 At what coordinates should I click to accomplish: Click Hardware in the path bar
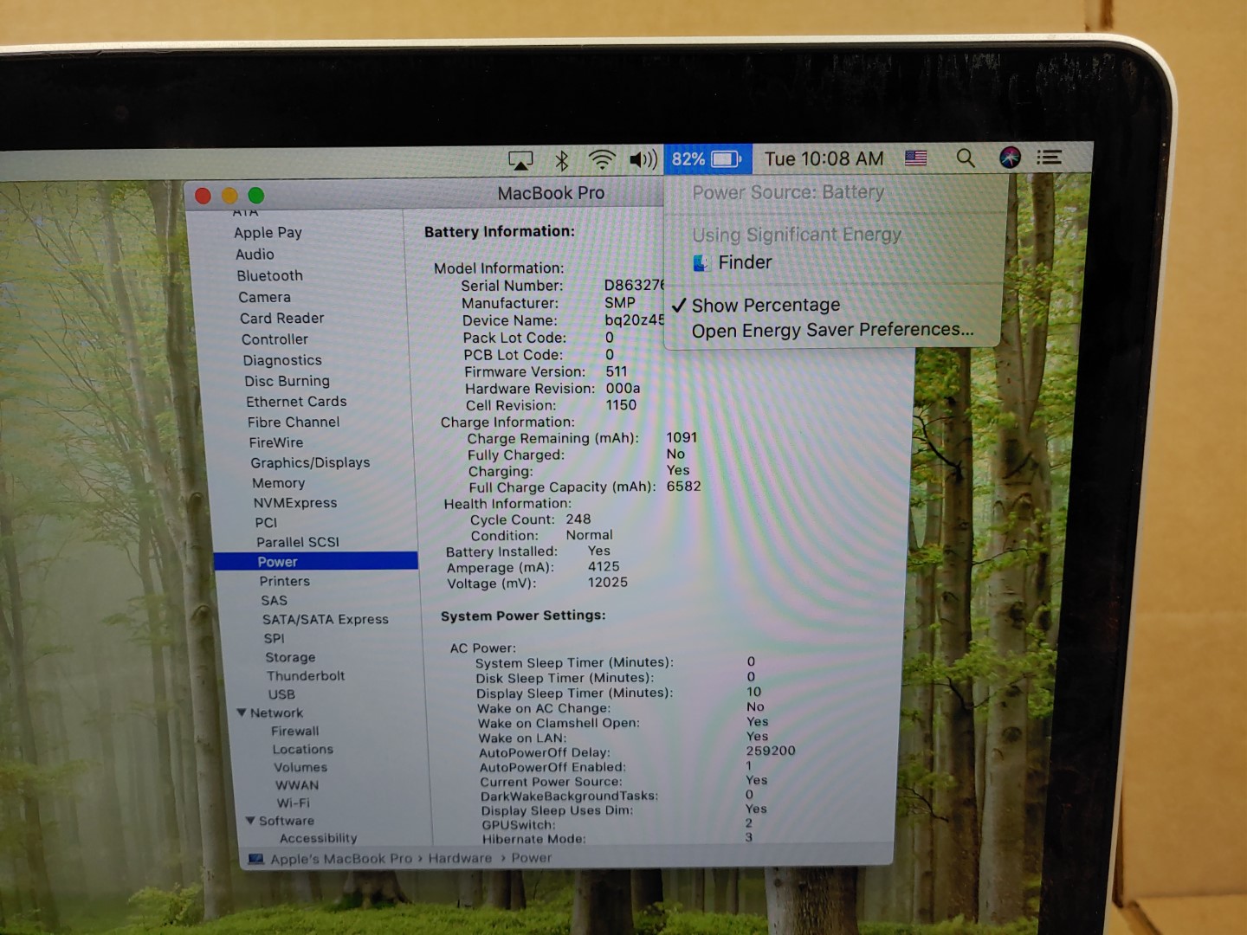point(460,859)
